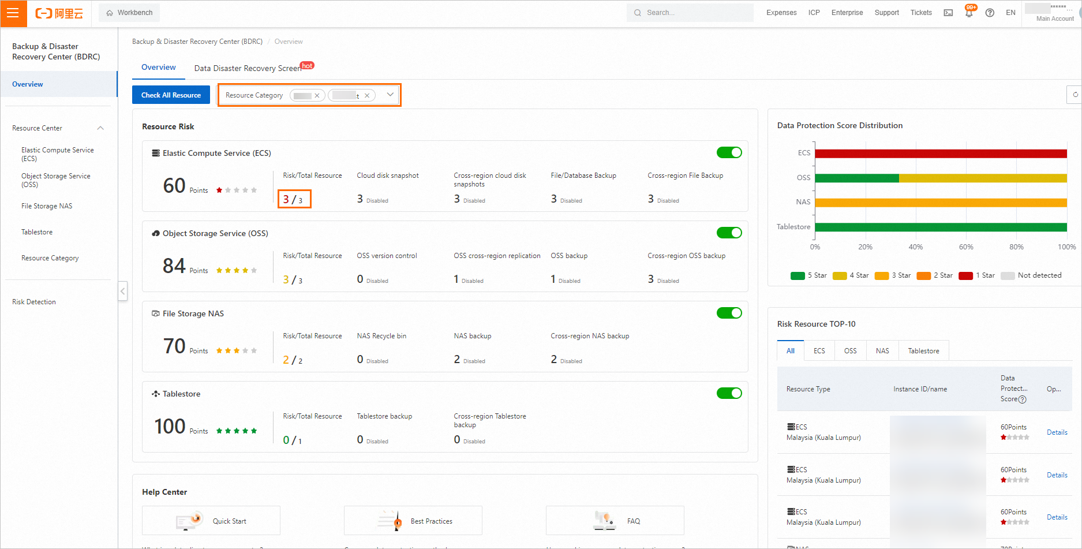Remove the second Resource Category tag
This screenshot has width=1082, height=549.
pyautogui.click(x=367, y=96)
